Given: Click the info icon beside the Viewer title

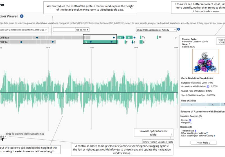Looking at the screenshot, I should 22,16.
